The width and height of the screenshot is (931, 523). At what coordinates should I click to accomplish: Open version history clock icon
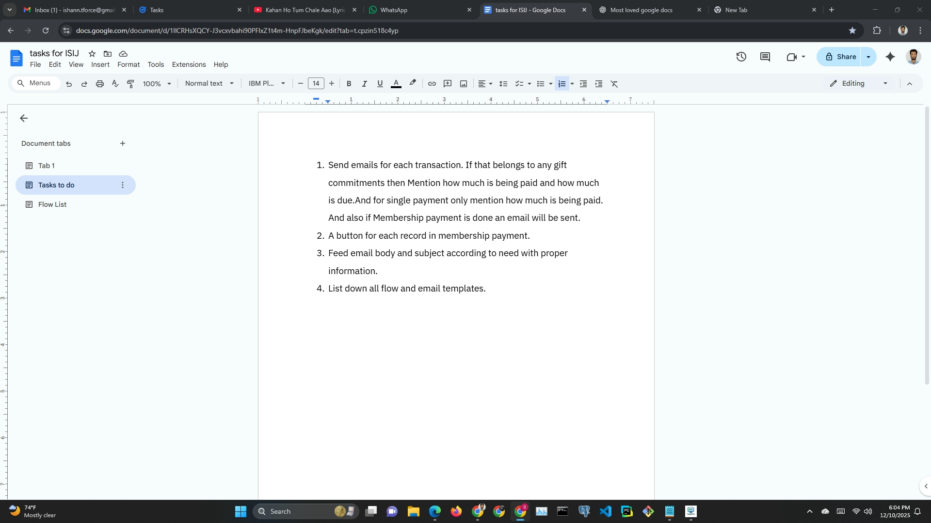(x=741, y=57)
